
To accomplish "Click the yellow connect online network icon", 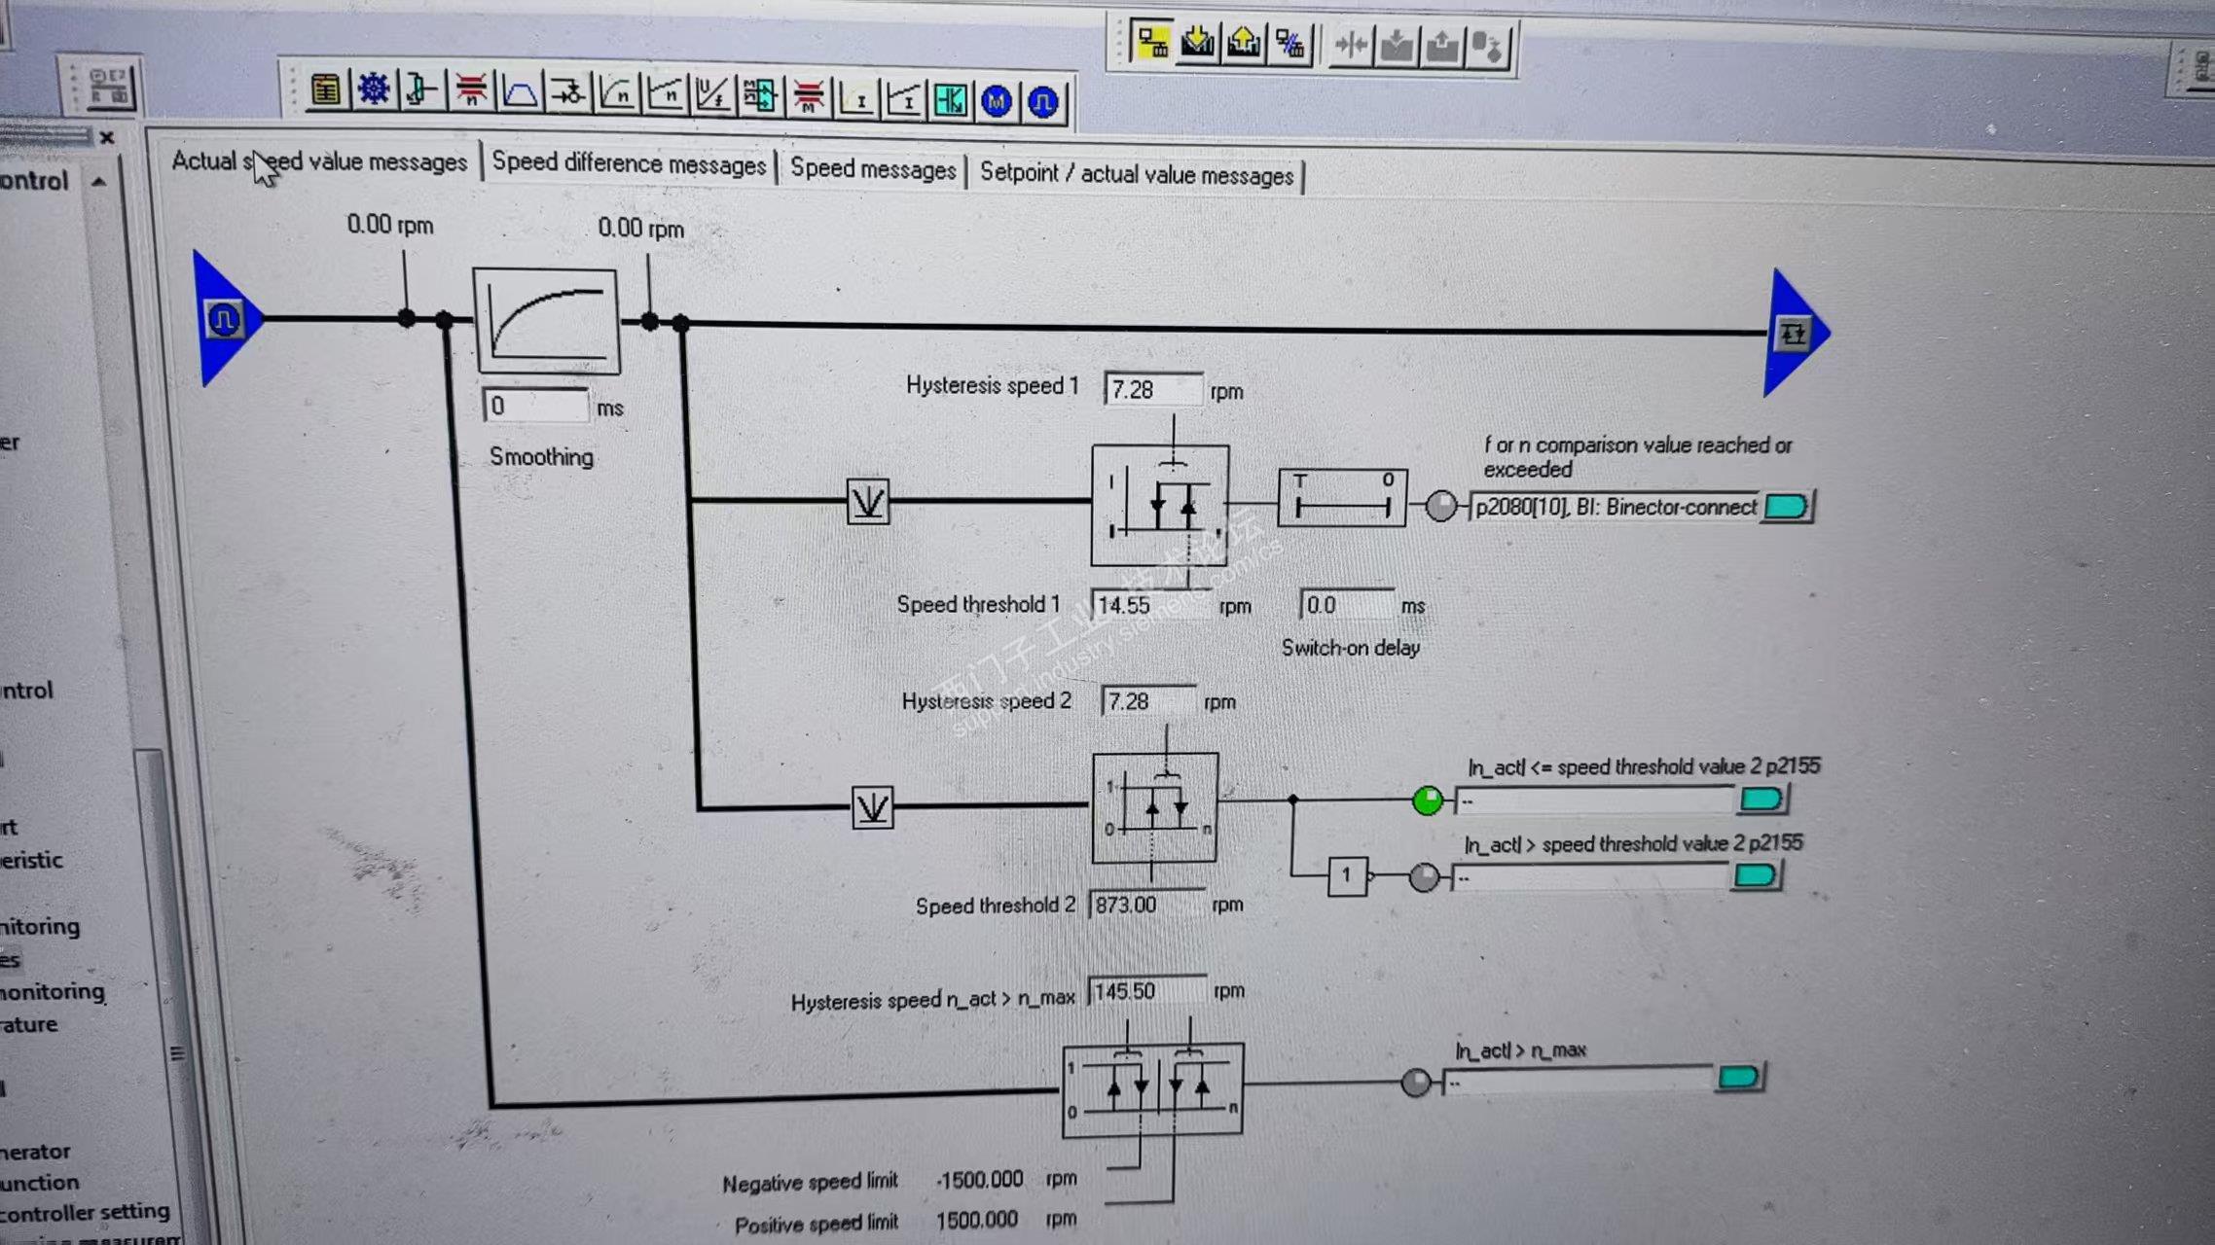I will click(1152, 43).
